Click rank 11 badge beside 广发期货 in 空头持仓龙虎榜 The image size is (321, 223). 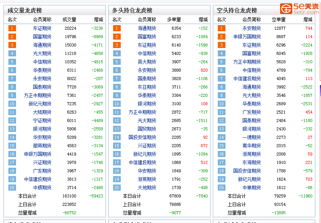222,112
